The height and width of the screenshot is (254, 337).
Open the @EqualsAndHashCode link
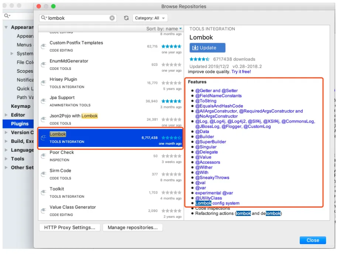219,106
